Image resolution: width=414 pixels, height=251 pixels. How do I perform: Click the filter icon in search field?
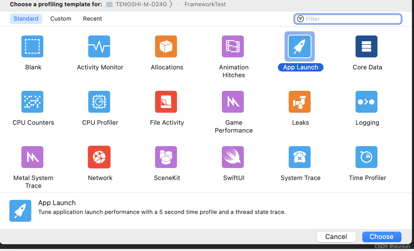[x=300, y=19]
